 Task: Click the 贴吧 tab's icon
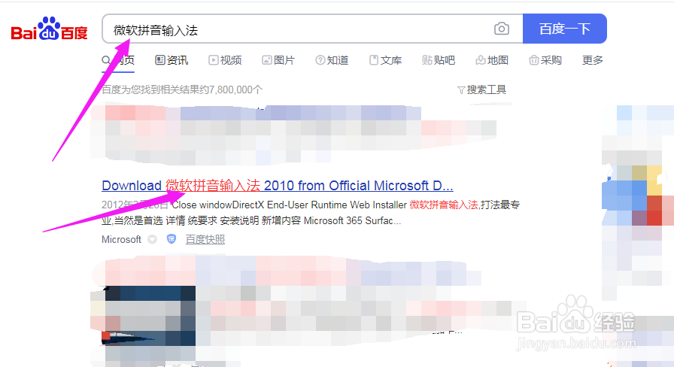click(x=427, y=60)
